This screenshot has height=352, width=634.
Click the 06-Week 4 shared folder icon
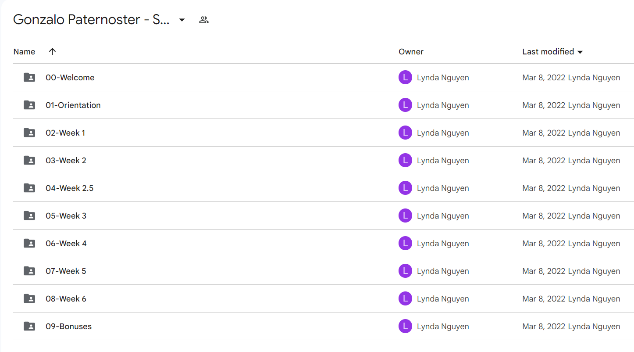[x=29, y=243]
